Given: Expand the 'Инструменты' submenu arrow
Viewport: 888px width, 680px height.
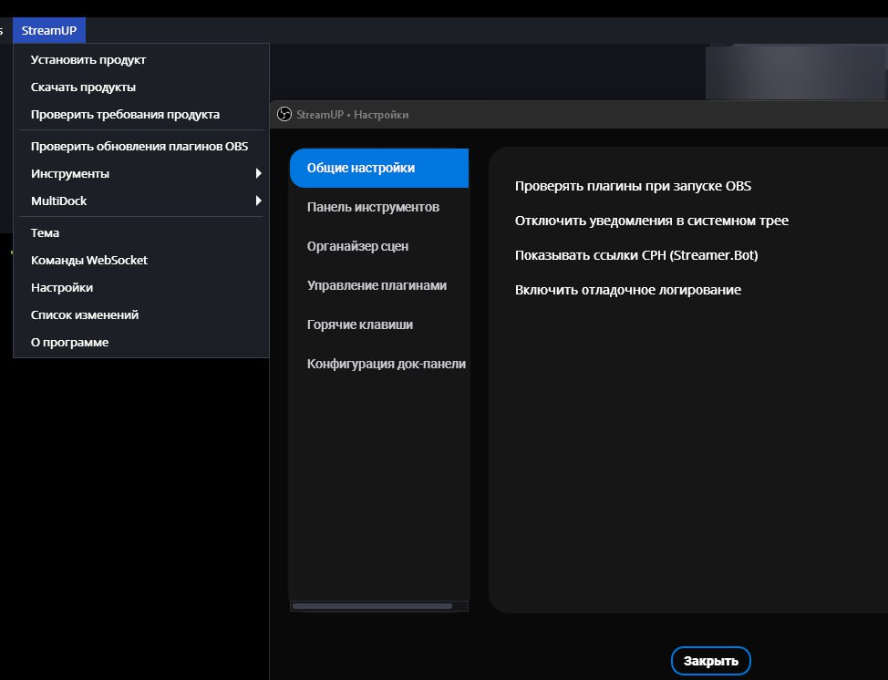Looking at the screenshot, I should pyautogui.click(x=259, y=173).
